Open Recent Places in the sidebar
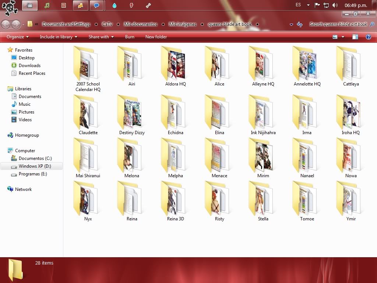The image size is (377, 283). pyautogui.click(x=28, y=73)
